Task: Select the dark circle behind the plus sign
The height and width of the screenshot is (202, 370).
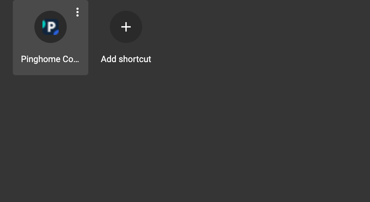Action: point(126,27)
